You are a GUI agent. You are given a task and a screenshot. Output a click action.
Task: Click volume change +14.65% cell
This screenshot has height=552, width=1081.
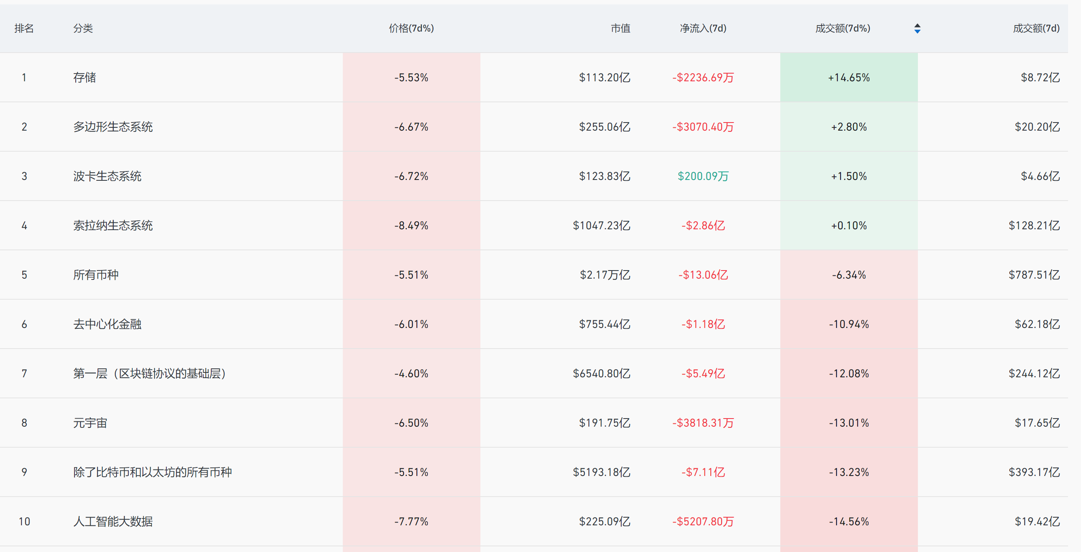tap(849, 78)
